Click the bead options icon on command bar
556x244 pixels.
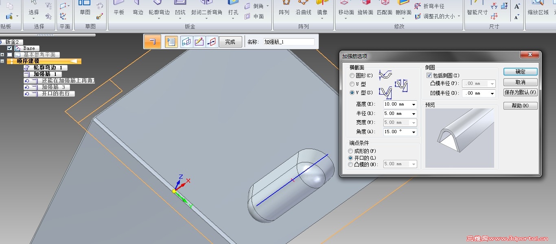coord(171,42)
